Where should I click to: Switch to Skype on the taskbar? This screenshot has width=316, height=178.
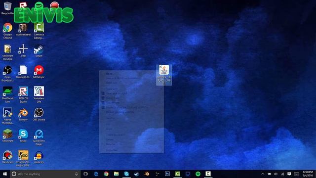(x=126, y=174)
